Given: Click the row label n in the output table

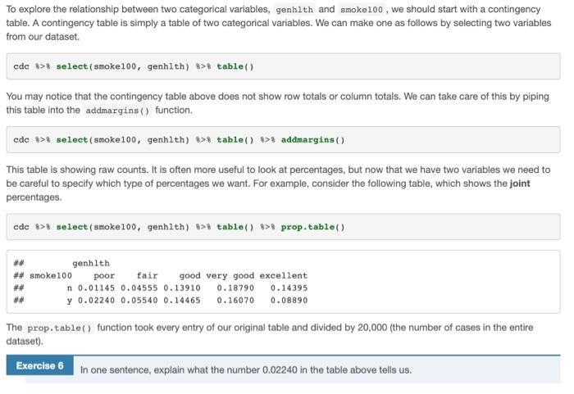Looking at the screenshot, I should point(69,288).
